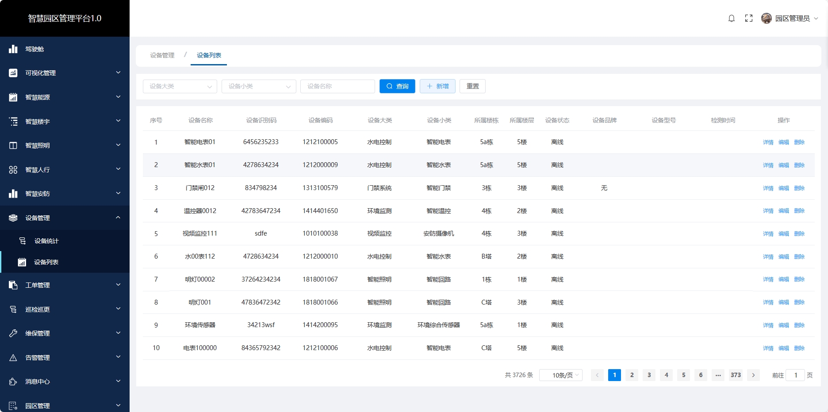Go to page 373
The width and height of the screenshot is (828, 412).
(736, 375)
